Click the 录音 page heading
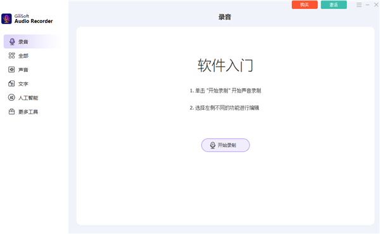 tap(225, 17)
